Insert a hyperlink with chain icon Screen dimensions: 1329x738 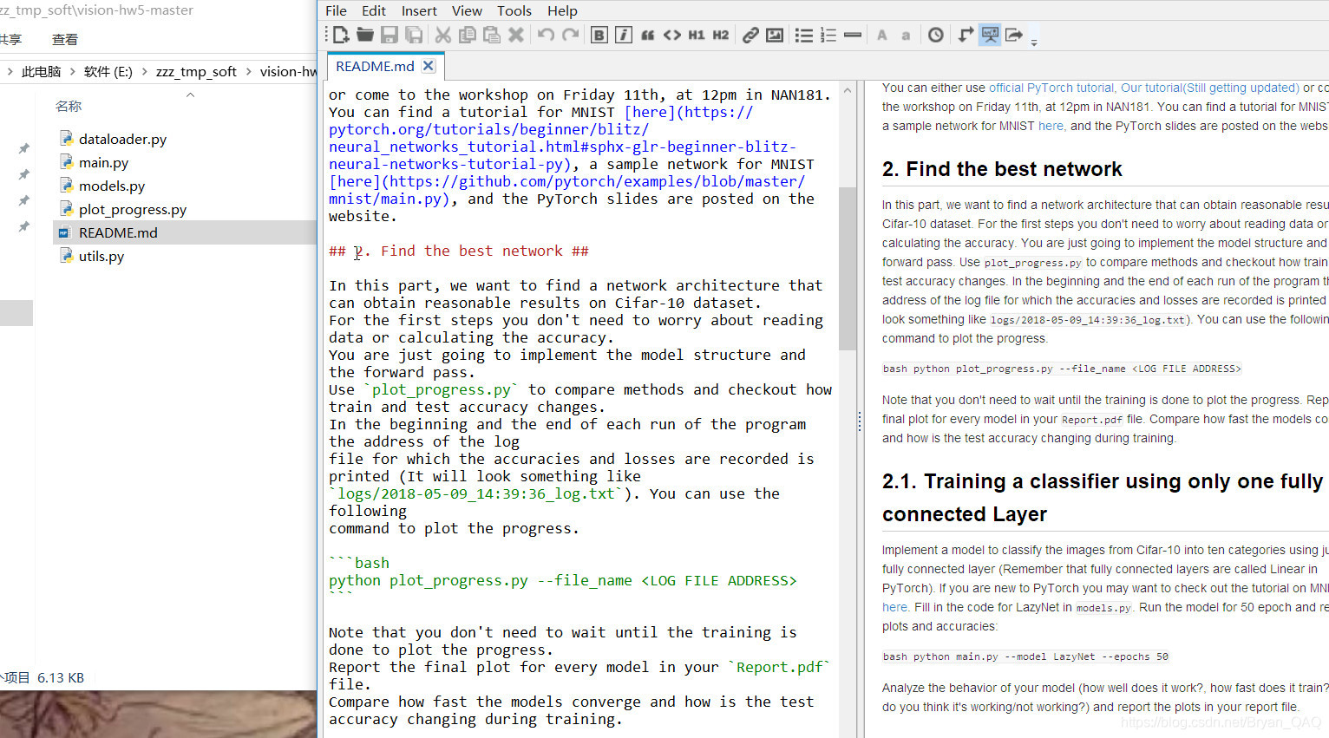(x=750, y=35)
